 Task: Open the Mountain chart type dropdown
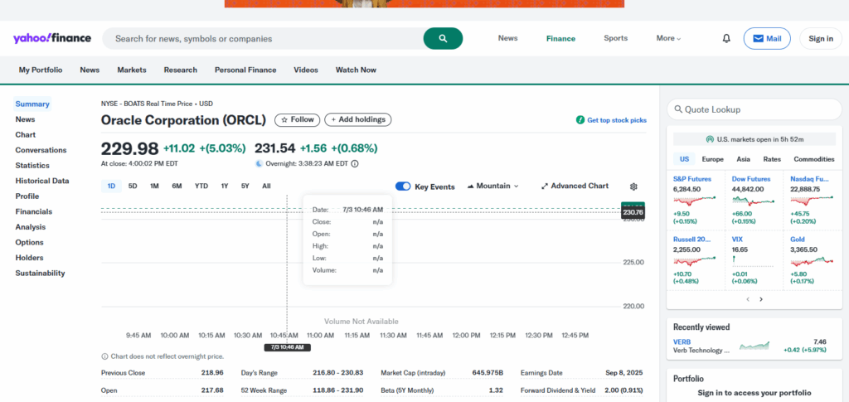[x=492, y=186]
